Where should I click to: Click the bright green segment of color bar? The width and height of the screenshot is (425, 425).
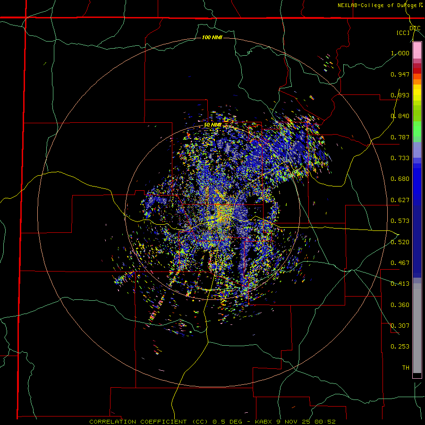417,129
